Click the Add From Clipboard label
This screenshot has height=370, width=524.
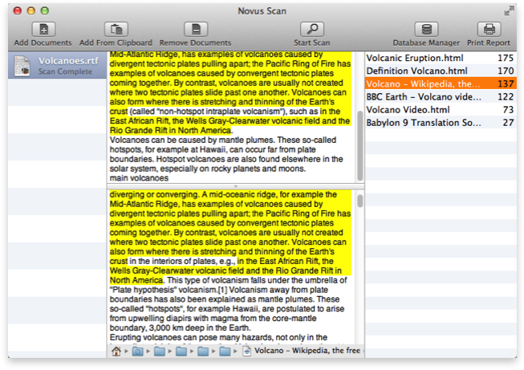point(116,43)
